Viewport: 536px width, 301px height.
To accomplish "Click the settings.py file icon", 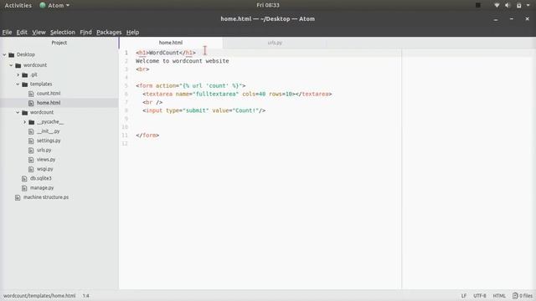I will 31,140.
